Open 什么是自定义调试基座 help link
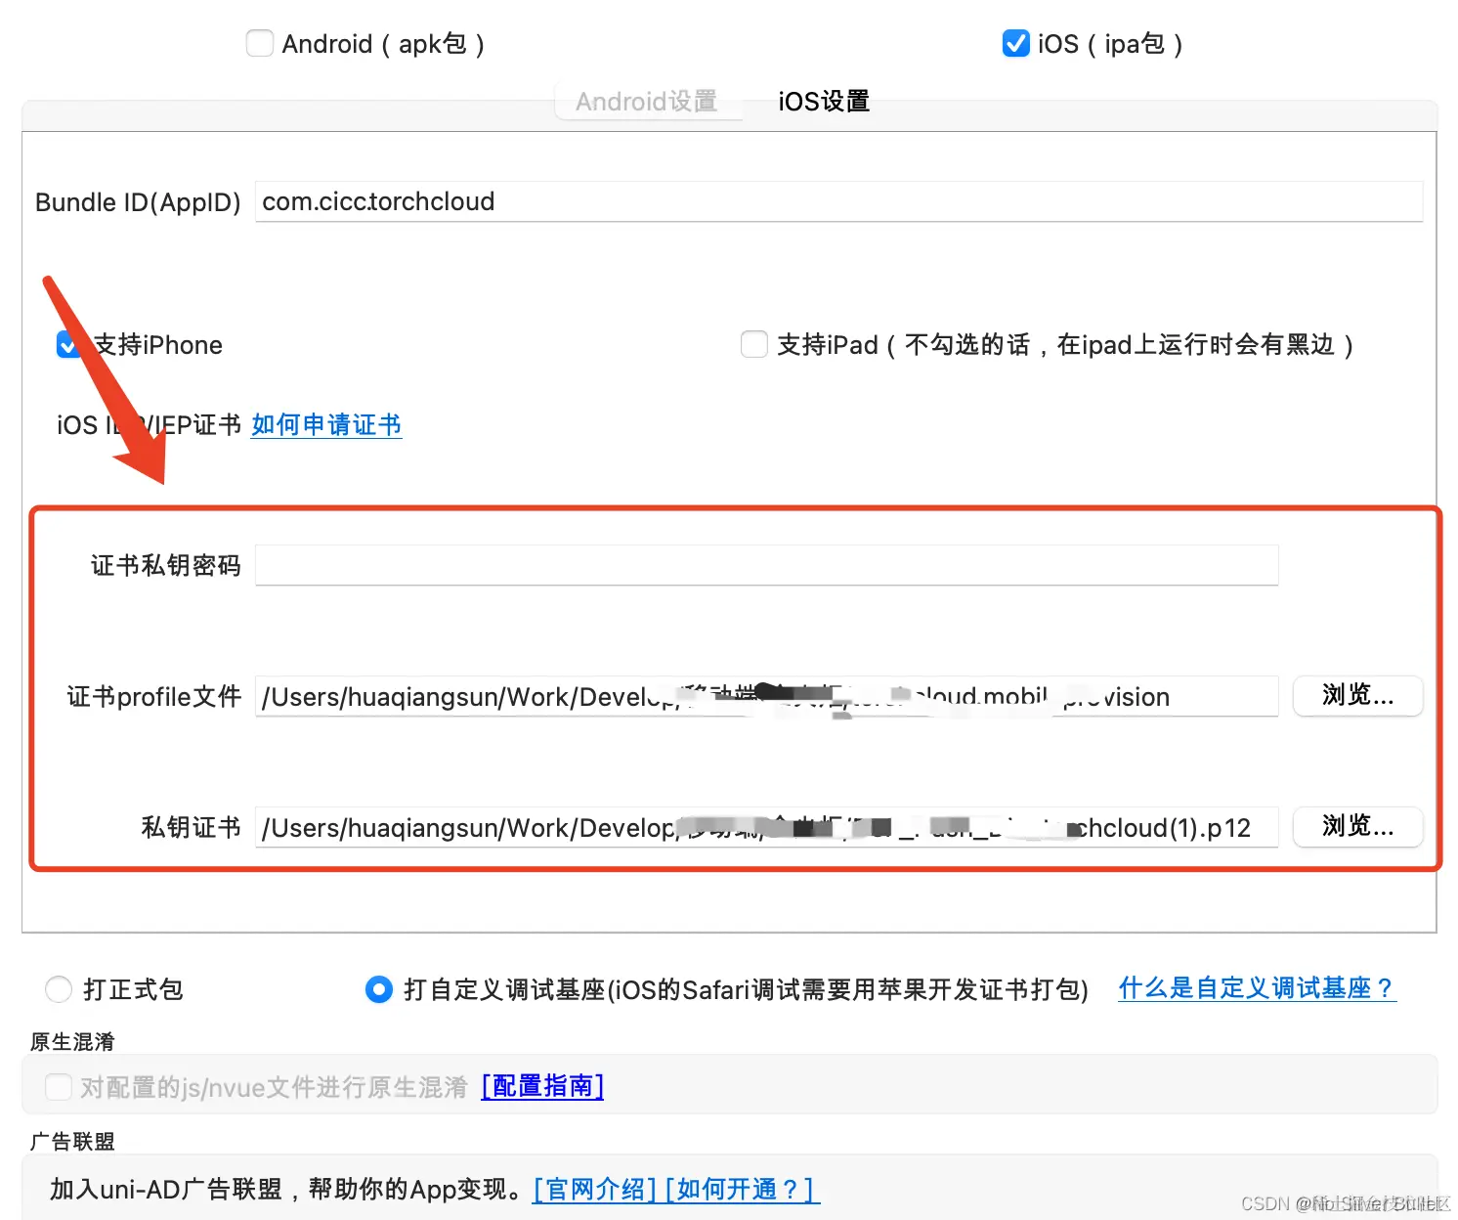 (x=1257, y=988)
